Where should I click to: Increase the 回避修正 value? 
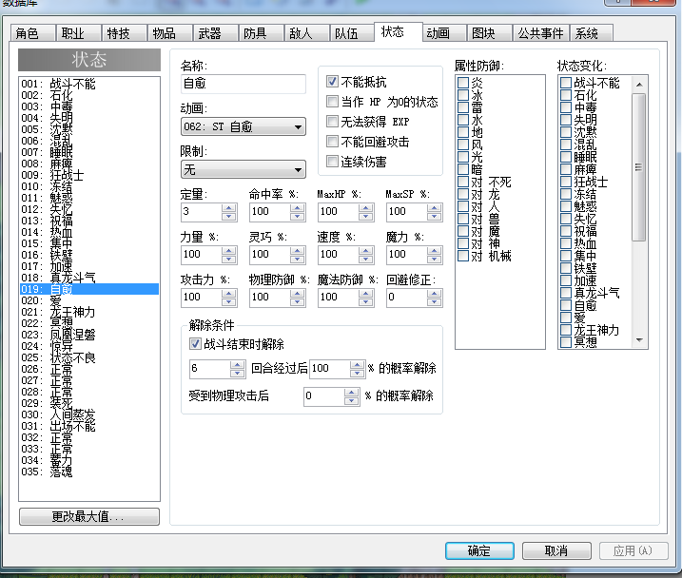[x=434, y=294]
